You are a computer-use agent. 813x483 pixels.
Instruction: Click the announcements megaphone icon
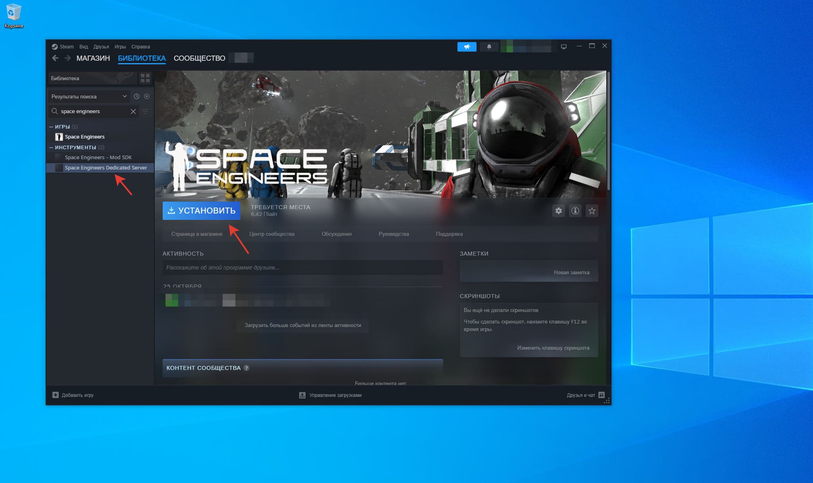pos(467,47)
